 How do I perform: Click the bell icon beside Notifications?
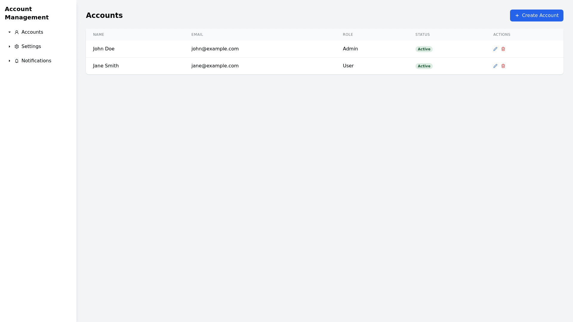coord(17,61)
